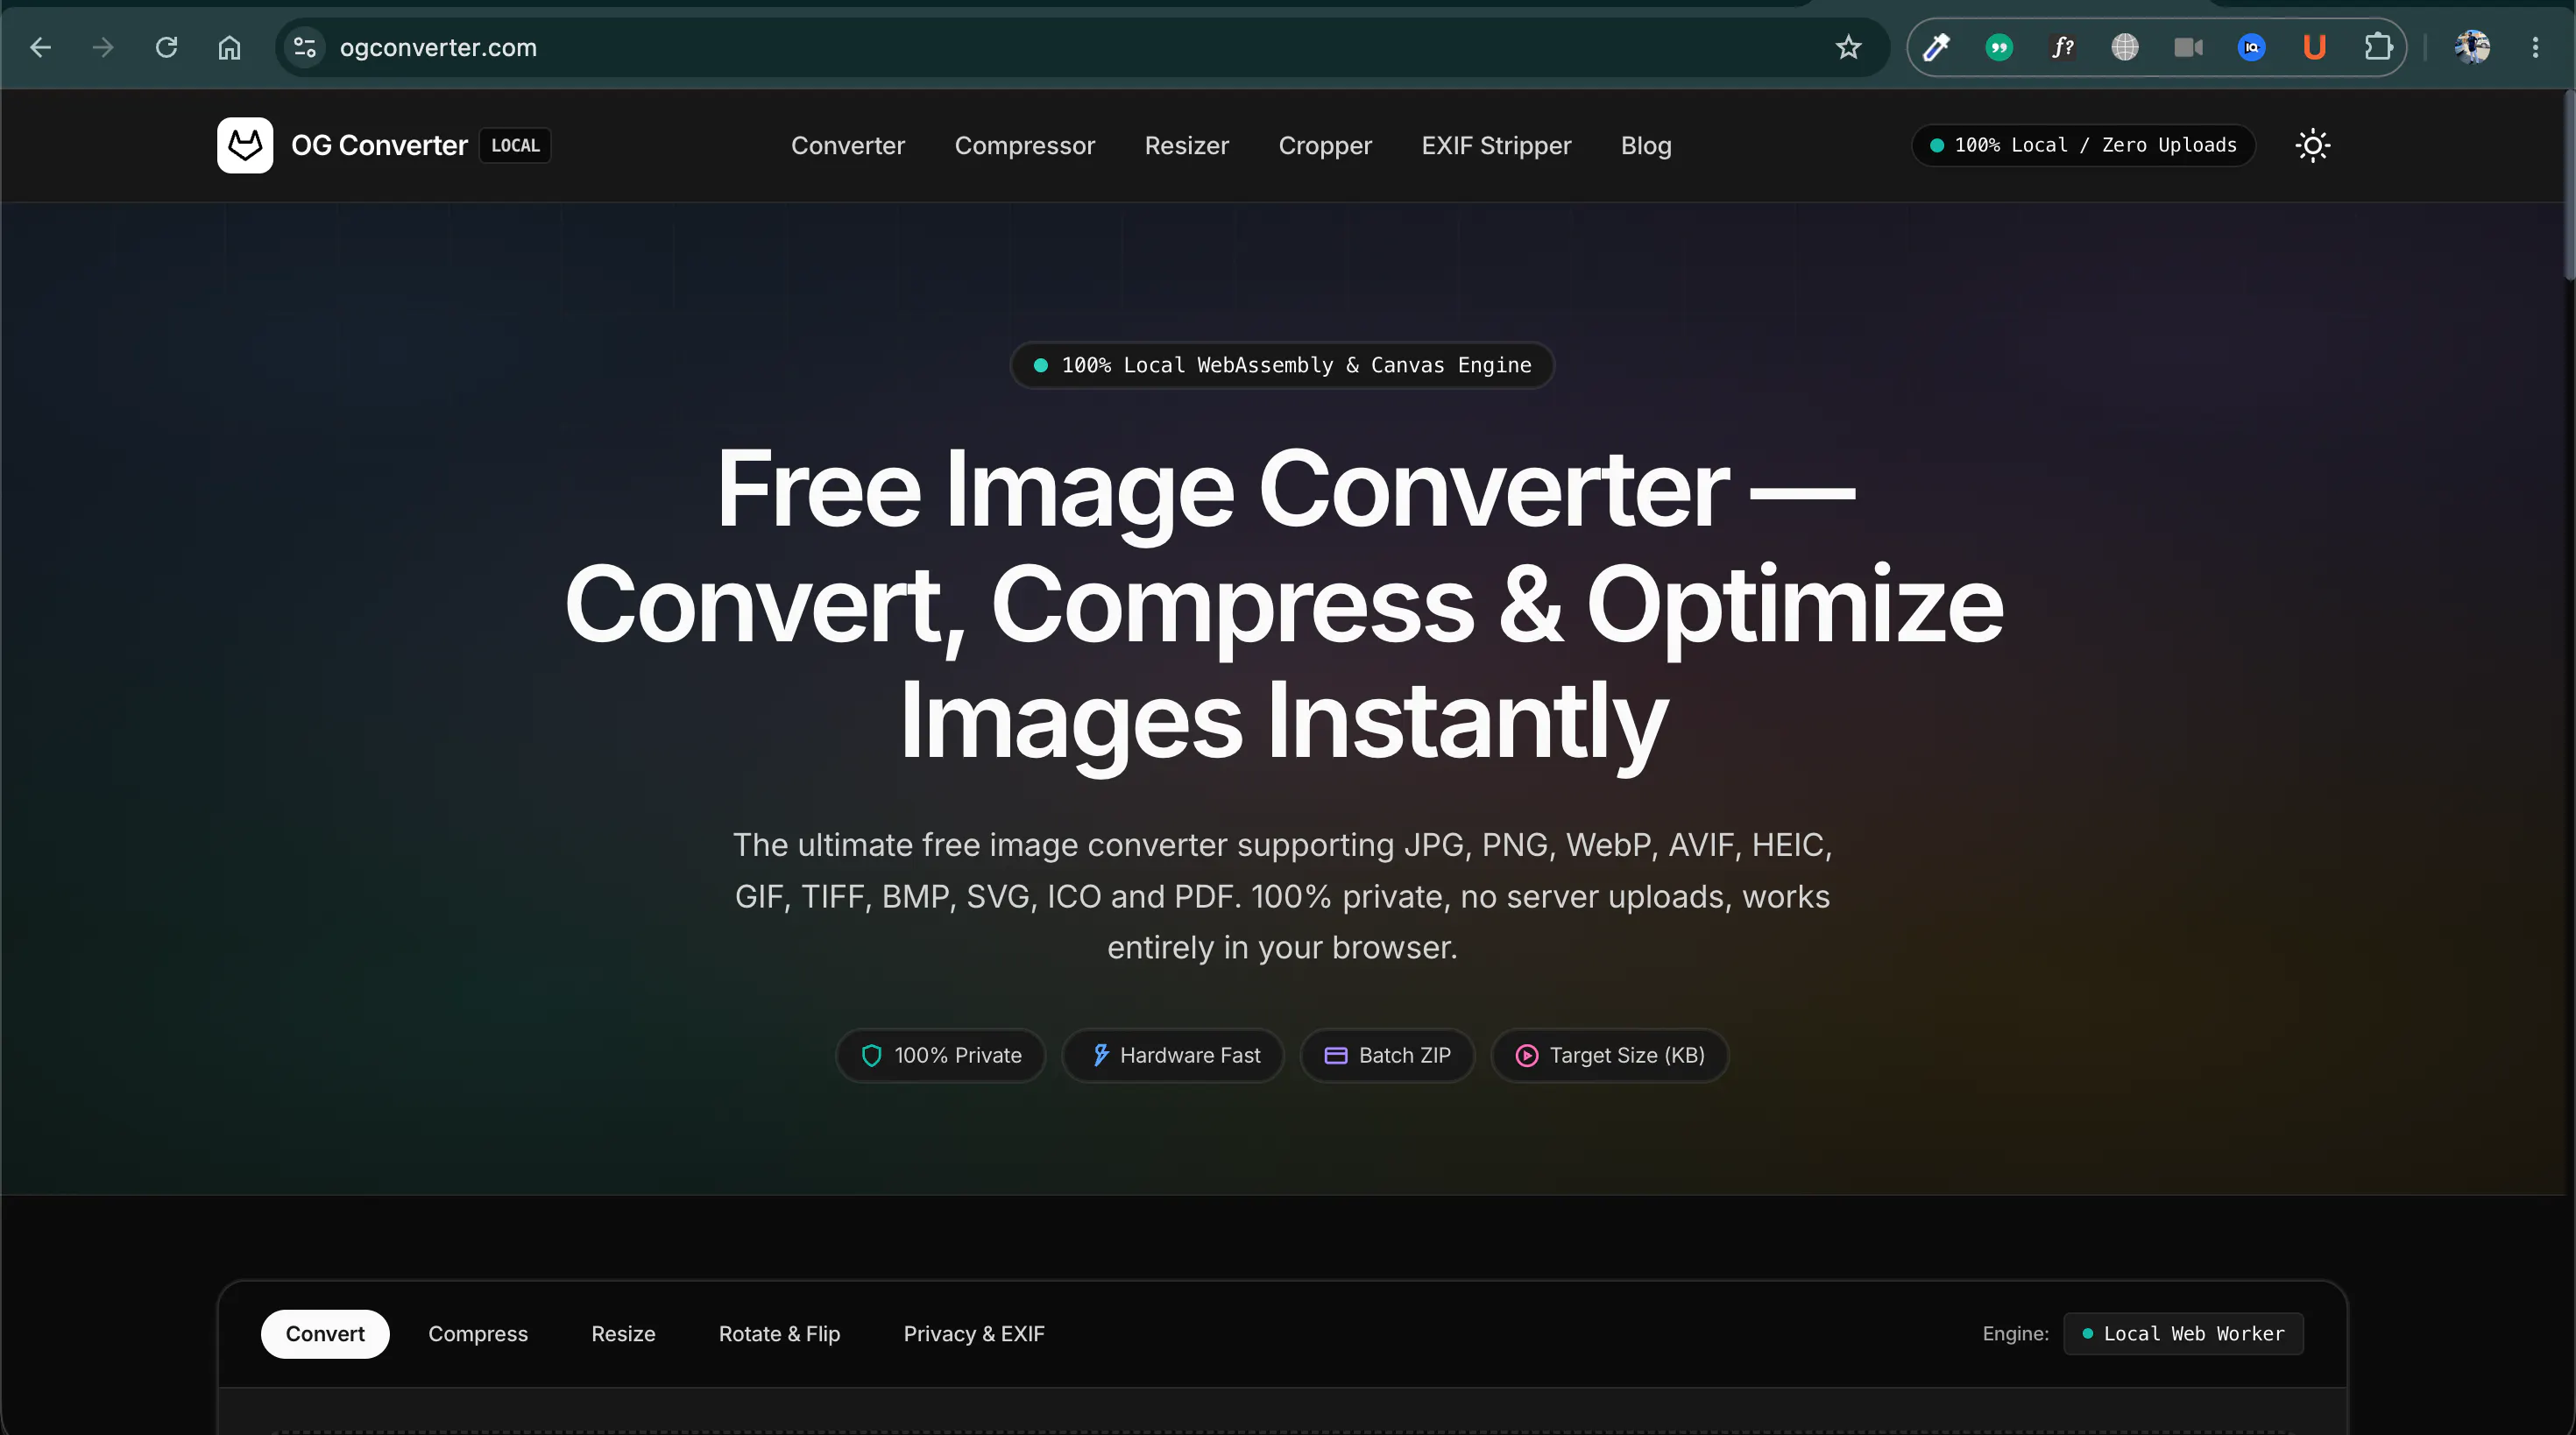Image resolution: width=2576 pixels, height=1435 pixels.
Task: Open the font identifier f? extension
Action: pyautogui.click(x=2062, y=47)
